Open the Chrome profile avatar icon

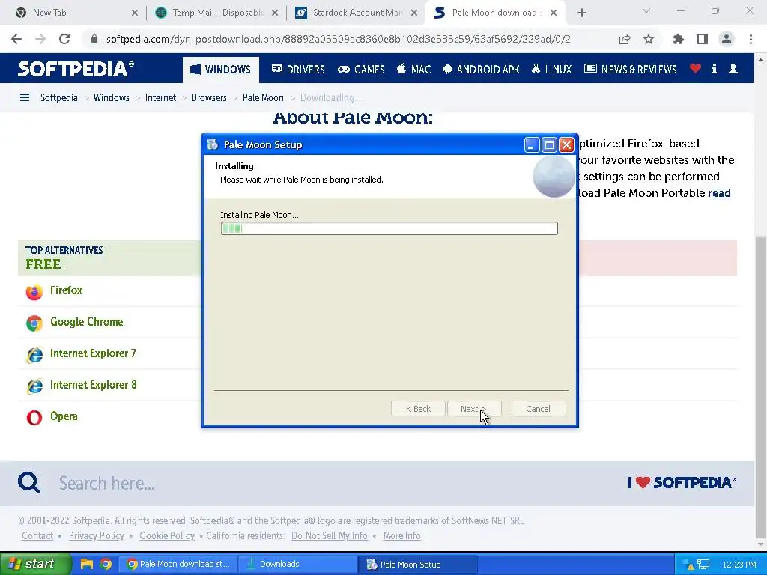727,39
